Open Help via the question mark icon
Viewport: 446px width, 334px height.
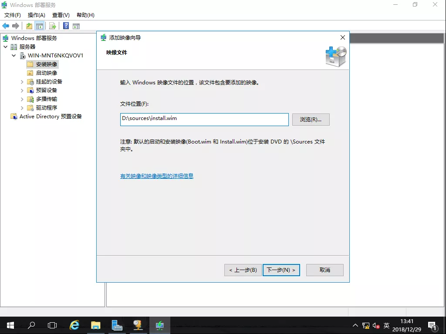click(66, 26)
